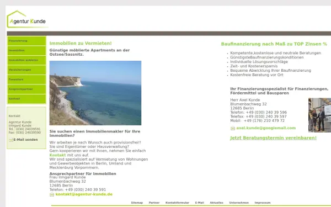This screenshot has width=331, height=207.
Task: Open the bottom Kontakt item in the green sidebar menu
Action: [26, 99]
